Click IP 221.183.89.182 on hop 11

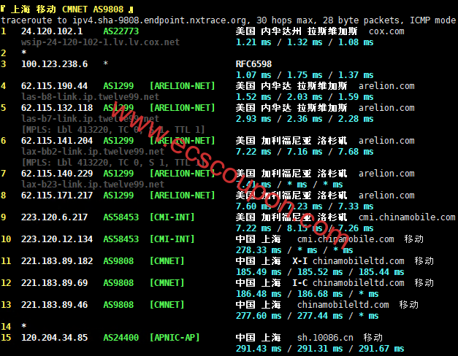point(57,261)
